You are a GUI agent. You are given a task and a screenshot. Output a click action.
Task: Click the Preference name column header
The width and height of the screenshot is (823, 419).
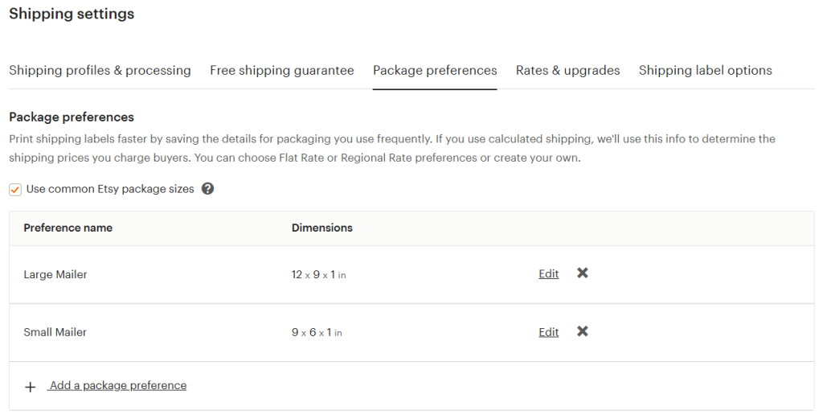click(x=68, y=228)
